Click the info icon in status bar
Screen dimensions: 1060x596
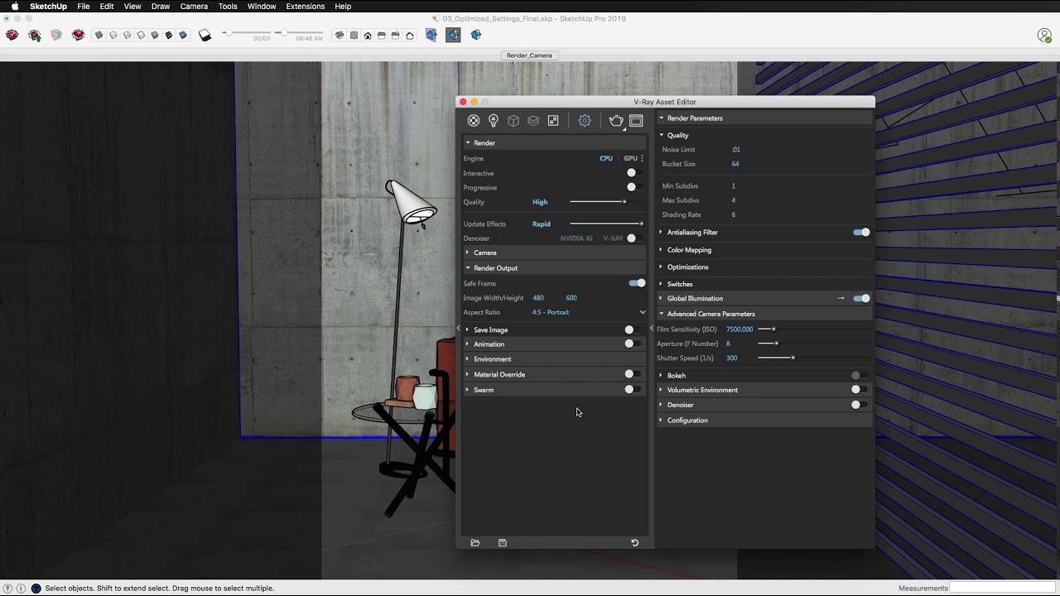[22, 589]
